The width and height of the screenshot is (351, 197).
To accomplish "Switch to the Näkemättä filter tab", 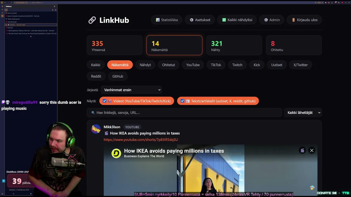I will point(120,65).
